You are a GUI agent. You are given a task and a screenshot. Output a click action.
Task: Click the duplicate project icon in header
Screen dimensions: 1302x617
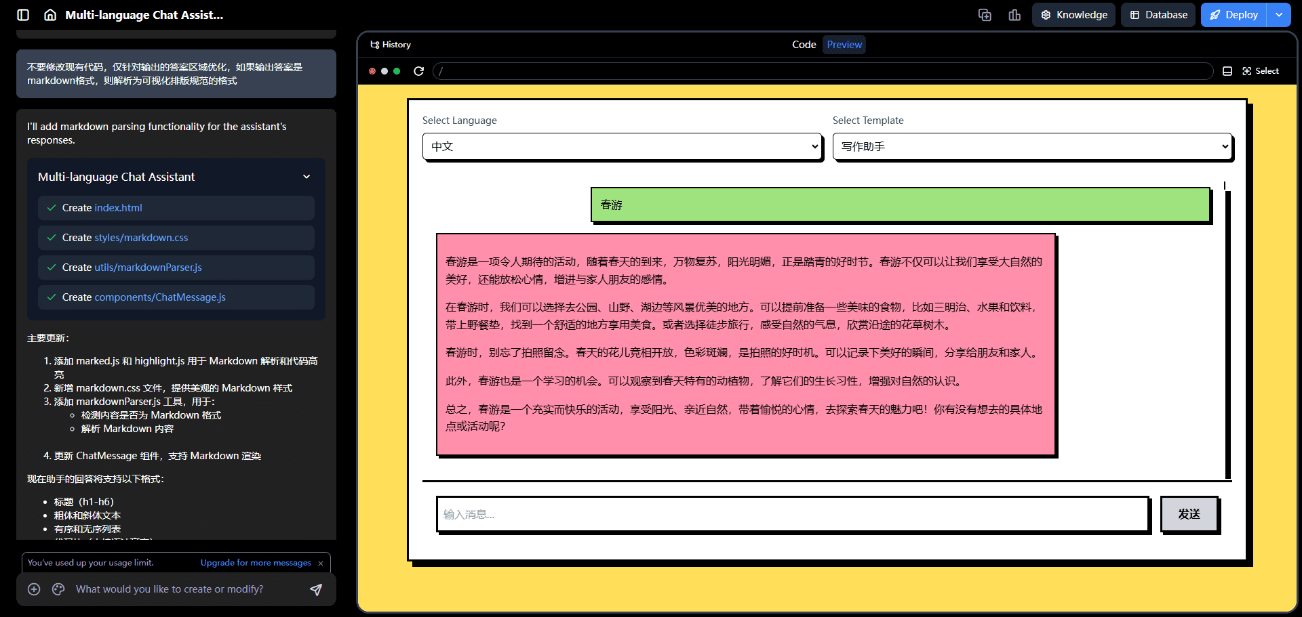coord(985,15)
